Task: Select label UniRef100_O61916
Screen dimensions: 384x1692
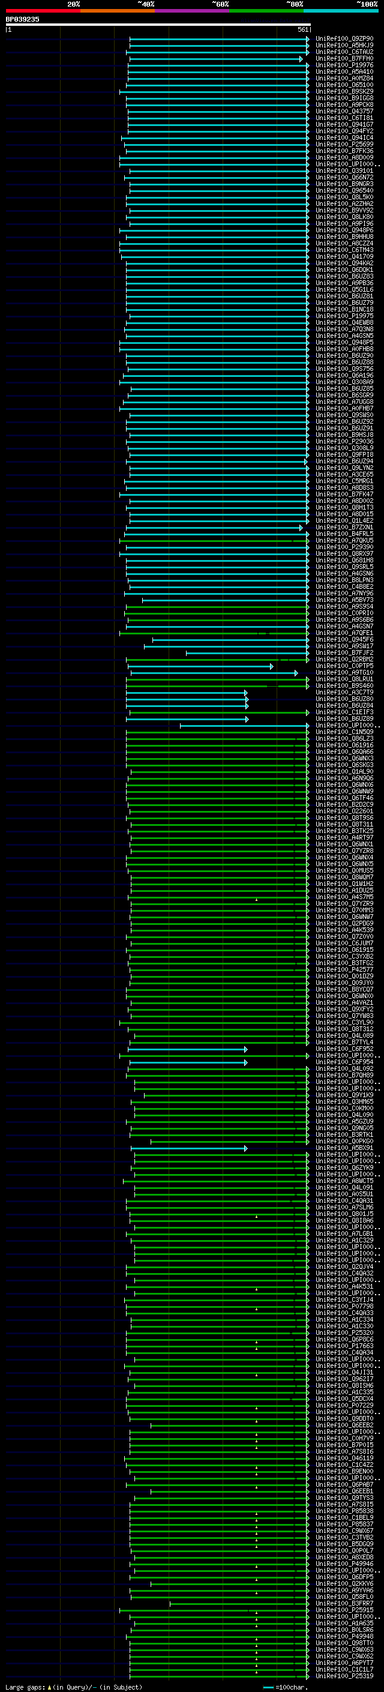Action: 344,745
